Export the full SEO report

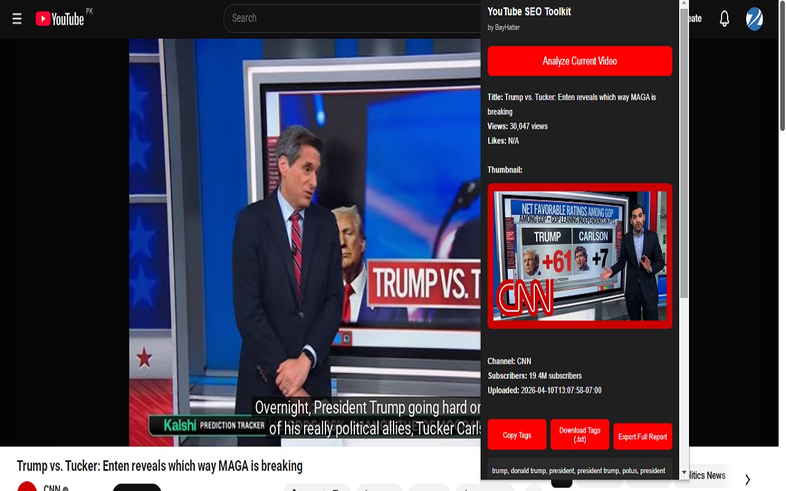[642, 436]
